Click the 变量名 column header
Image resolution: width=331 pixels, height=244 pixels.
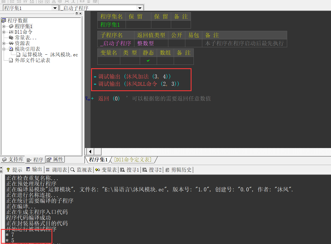click(109, 53)
